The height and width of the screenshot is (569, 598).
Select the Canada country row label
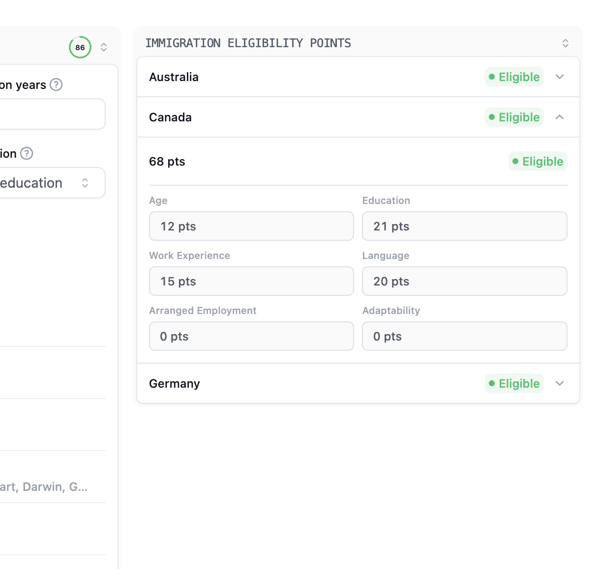click(x=170, y=117)
